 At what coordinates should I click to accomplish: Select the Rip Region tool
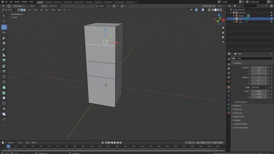4,119
